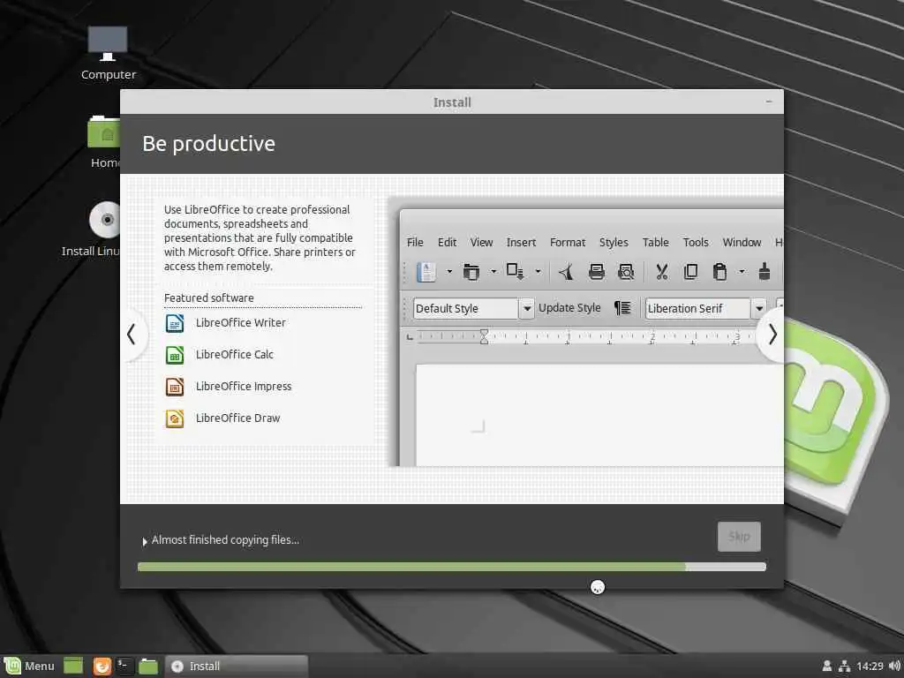Click the Save icon in the Writer toolbar
Viewport: 904px width, 678px height.
[x=515, y=272]
